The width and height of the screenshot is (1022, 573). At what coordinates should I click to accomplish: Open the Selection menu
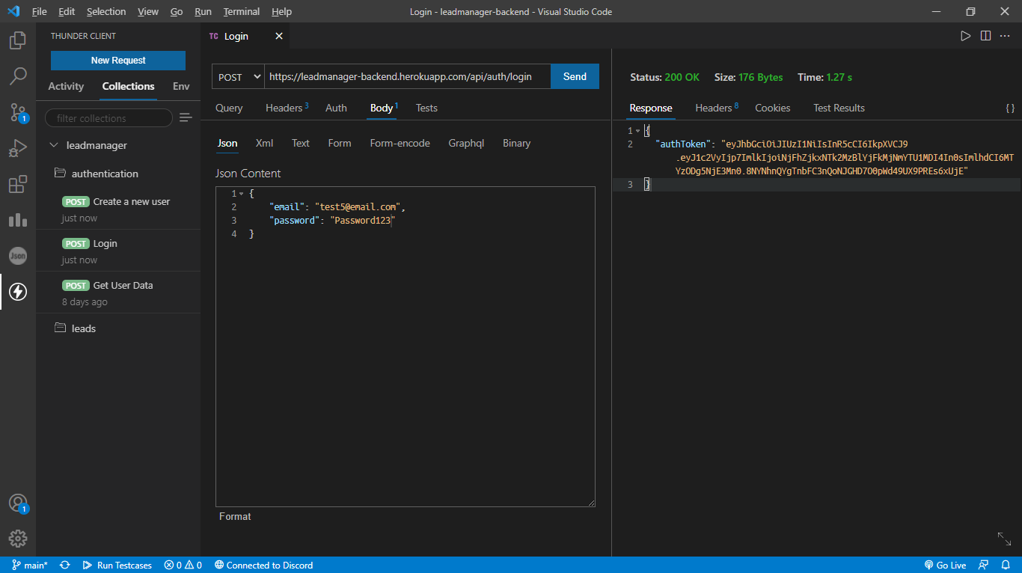pos(106,11)
